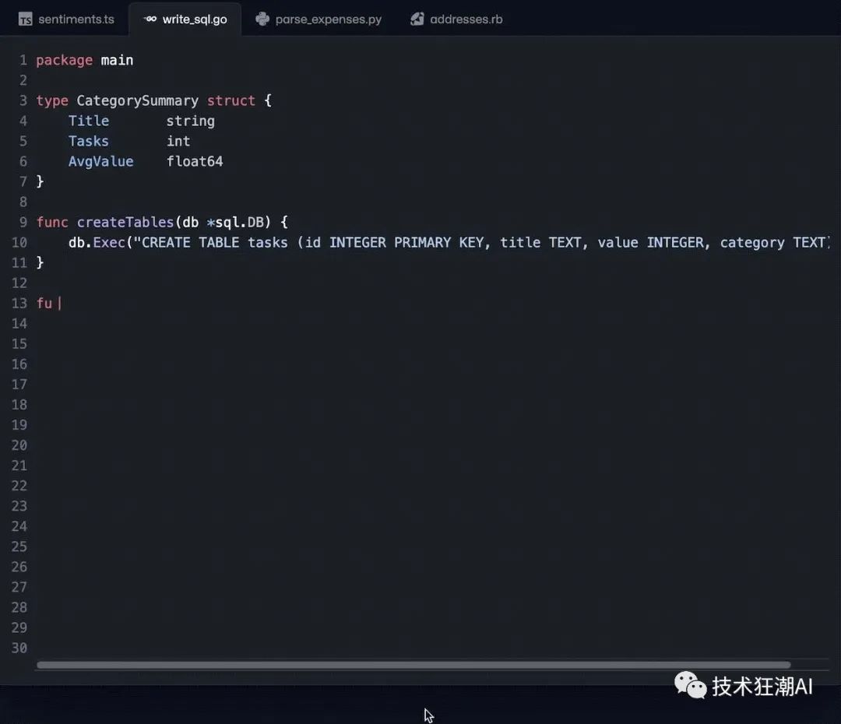Switch to the sentiments.ts tab
The height and width of the screenshot is (724, 841).
click(66, 19)
